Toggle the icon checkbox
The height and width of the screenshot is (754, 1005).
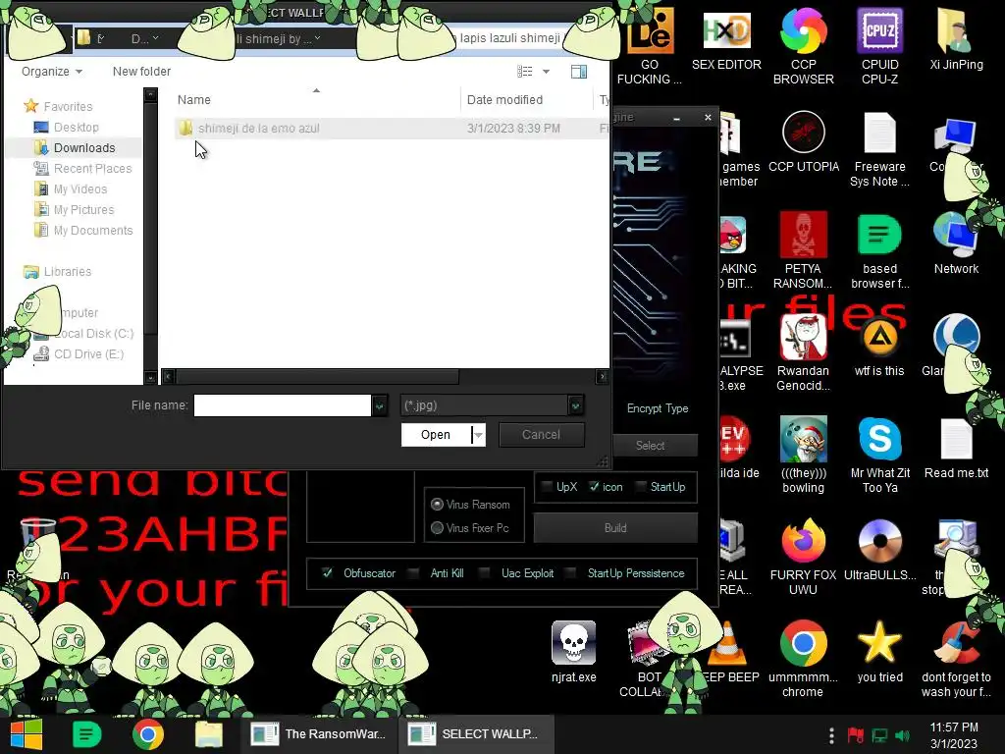(x=594, y=487)
